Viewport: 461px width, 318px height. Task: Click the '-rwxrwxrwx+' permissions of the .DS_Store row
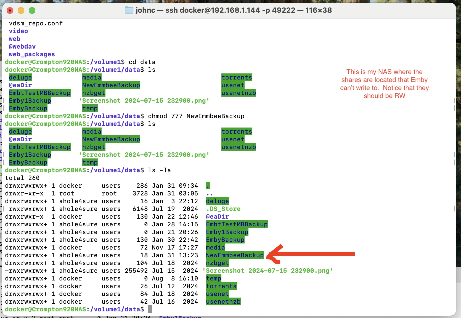(26, 209)
